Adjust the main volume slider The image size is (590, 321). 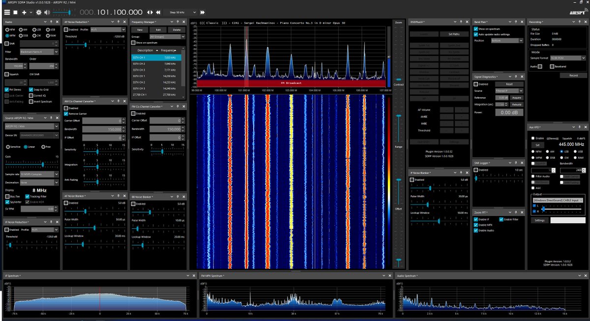pos(63,12)
